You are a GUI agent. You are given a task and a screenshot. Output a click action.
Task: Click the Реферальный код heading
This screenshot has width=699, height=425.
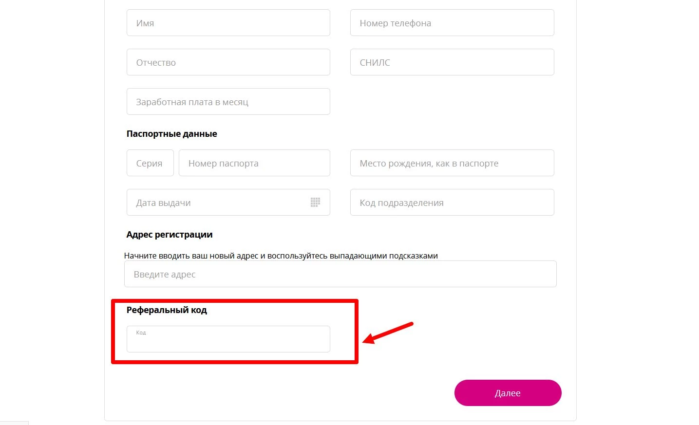(x=167, y=310)
